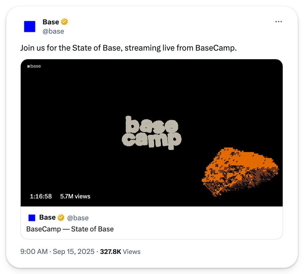Click the gold verified badge beside the header name
Image resolution: width=304 pixels, height=274 pixels.
tap(64, 22)
